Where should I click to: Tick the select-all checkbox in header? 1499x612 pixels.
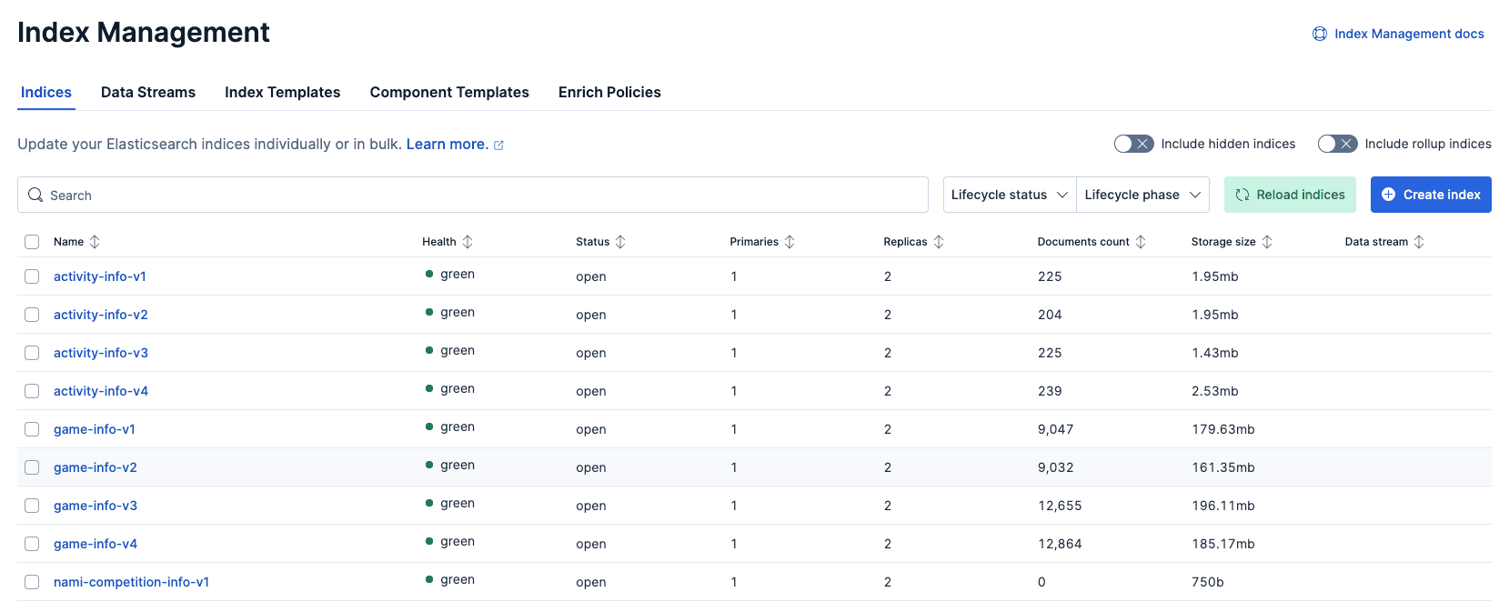(32, 242)
